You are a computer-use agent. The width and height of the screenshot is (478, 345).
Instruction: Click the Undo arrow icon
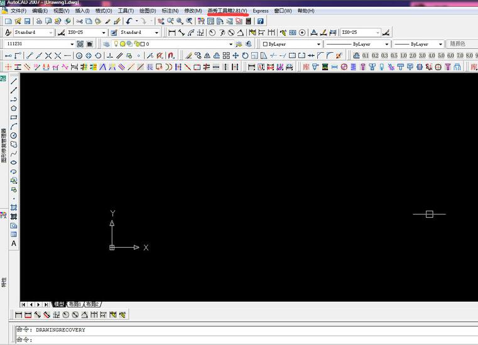[129, 21]
